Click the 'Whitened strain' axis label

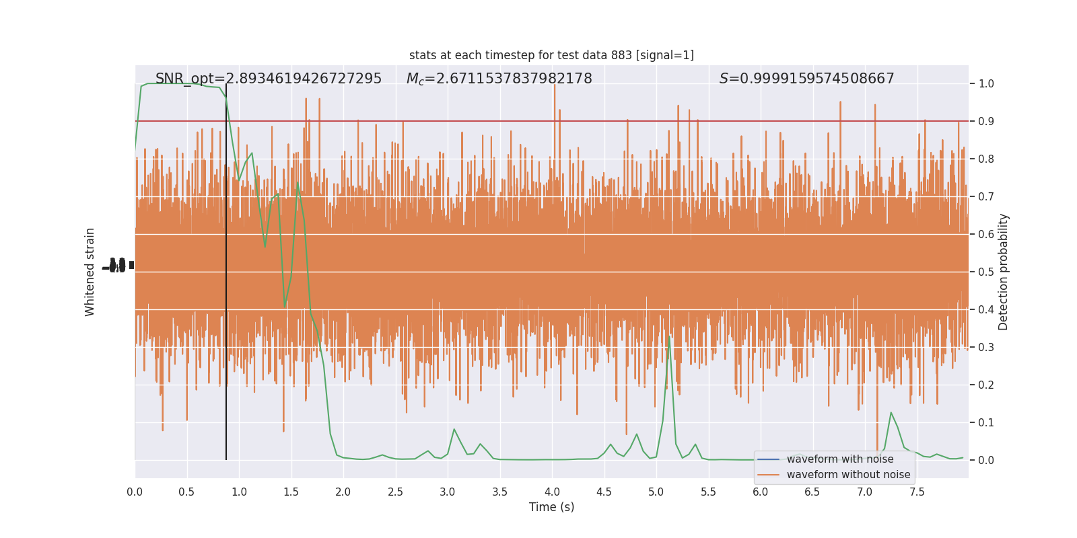click(90, 272)
